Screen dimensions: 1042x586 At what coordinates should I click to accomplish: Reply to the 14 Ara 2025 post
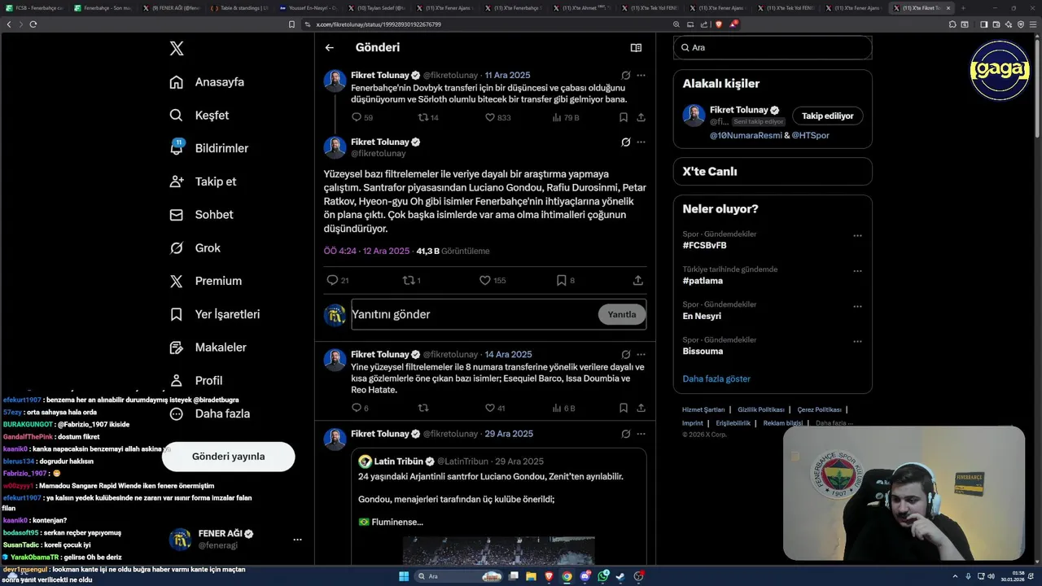click(356, 408)
